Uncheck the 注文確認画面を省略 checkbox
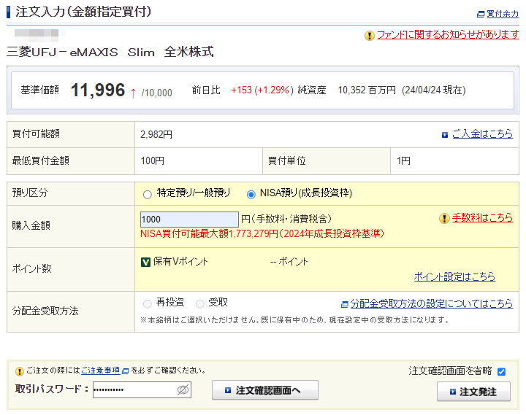Viewport: 526px width, 415px height. (501, 371)
